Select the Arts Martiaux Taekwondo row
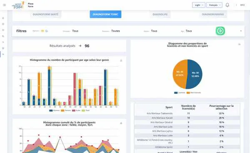 [187, 113]
